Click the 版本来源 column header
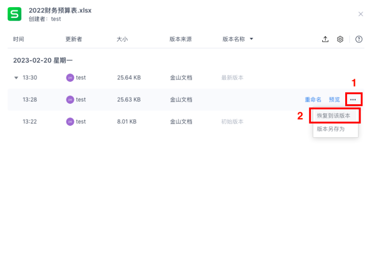Image resolution: width=371 pixels, height=266 pixels. [180, 39]
